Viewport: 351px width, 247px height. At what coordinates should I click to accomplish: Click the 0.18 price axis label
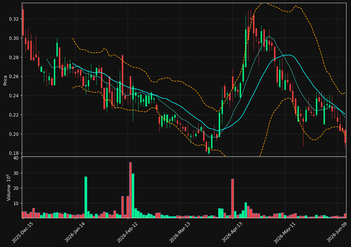pos(14,153)
